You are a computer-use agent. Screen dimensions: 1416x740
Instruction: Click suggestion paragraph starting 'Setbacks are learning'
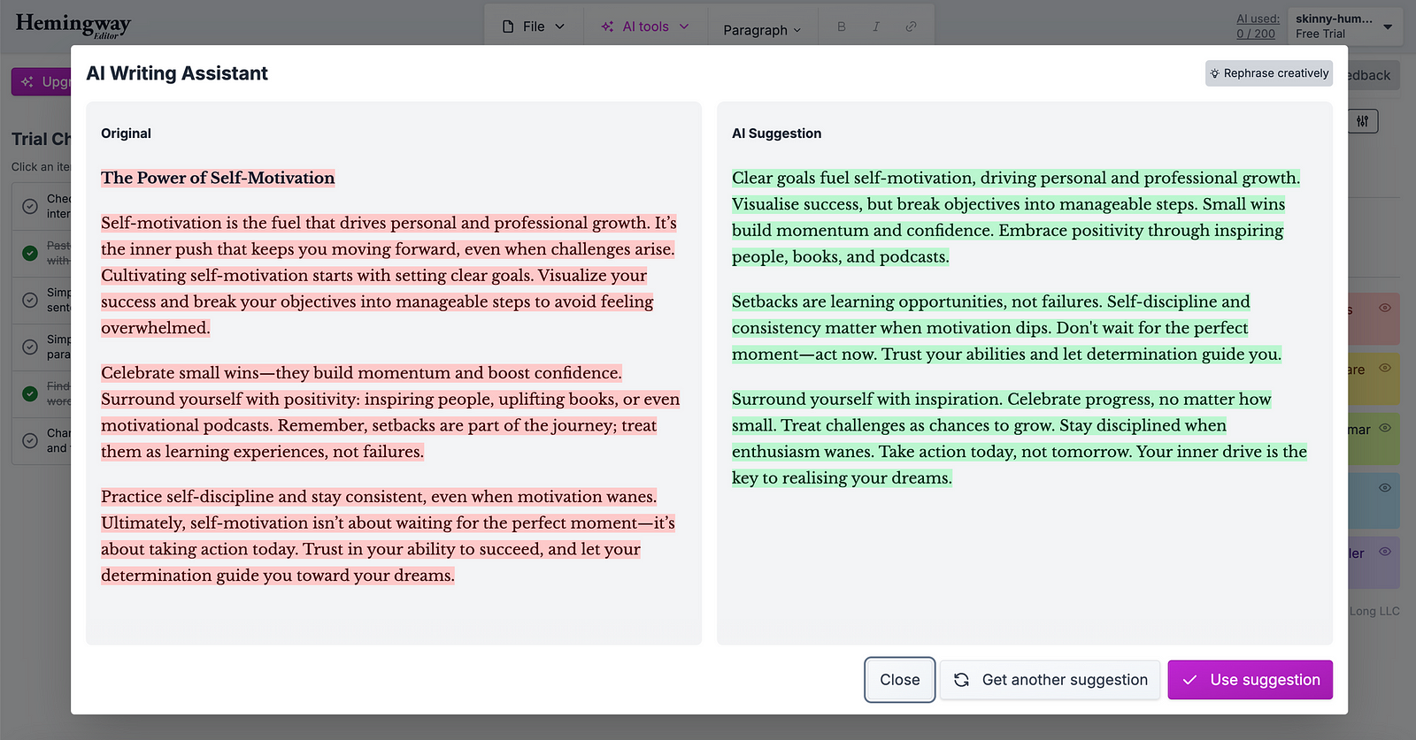coord(1007,328)
